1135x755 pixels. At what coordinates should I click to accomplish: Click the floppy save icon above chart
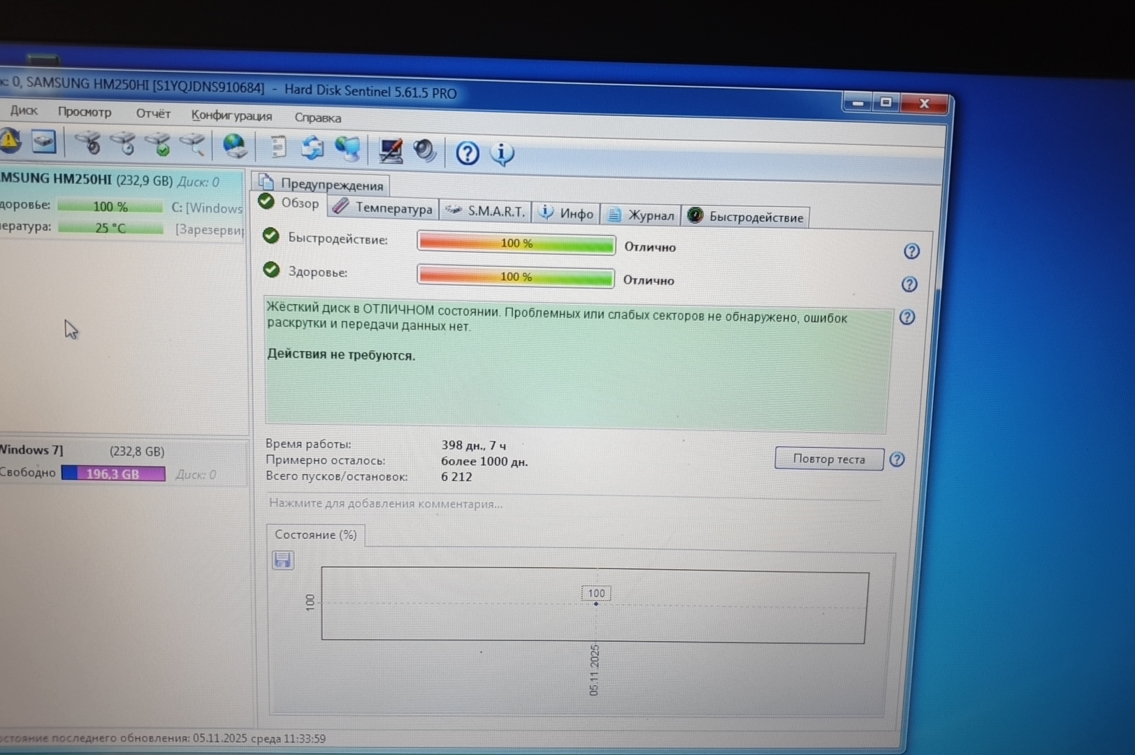[282, 560]
